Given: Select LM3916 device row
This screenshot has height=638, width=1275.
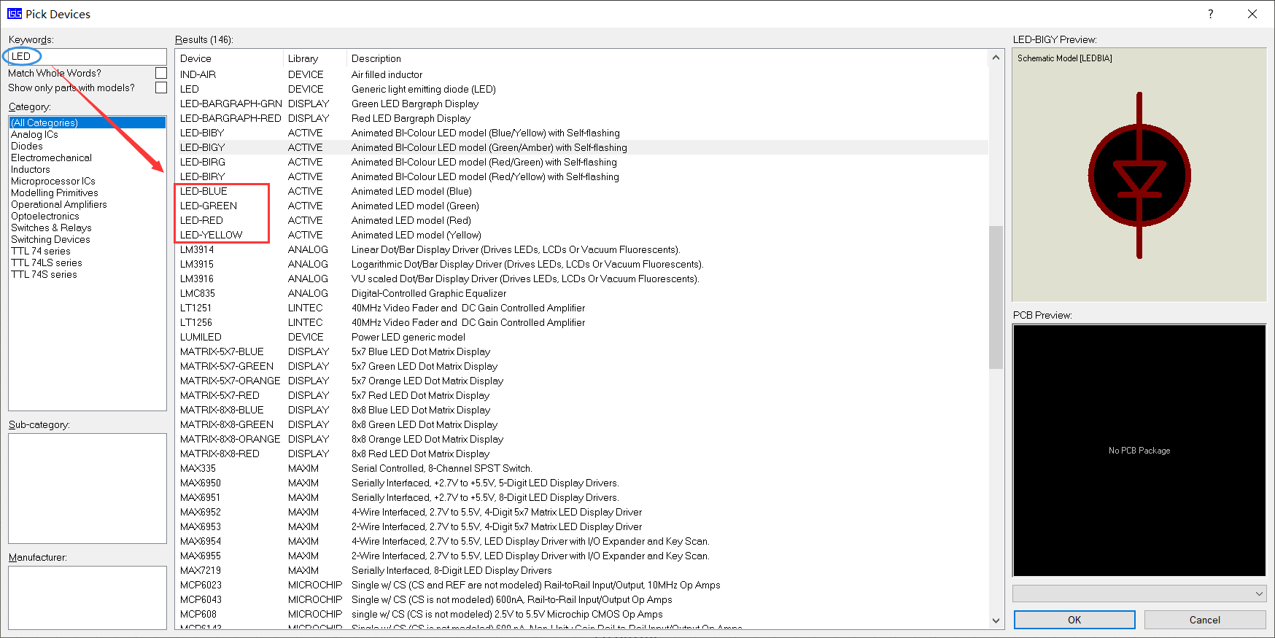Looking at the screenshot, I should [x=582, y=279].
